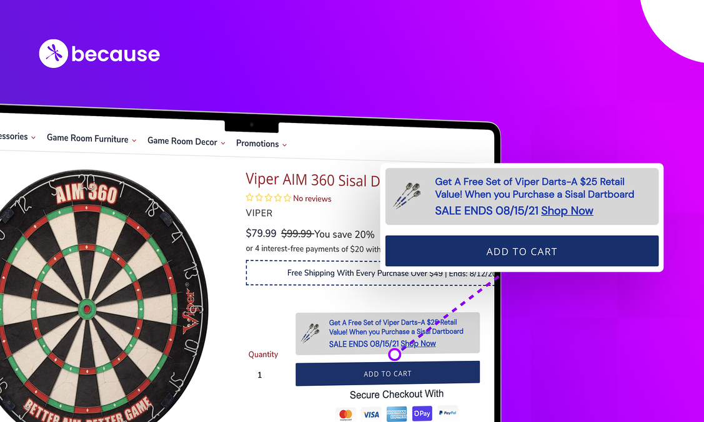
Task: Open the Promotions dropdown menu
Action: [x=261, y=144]
